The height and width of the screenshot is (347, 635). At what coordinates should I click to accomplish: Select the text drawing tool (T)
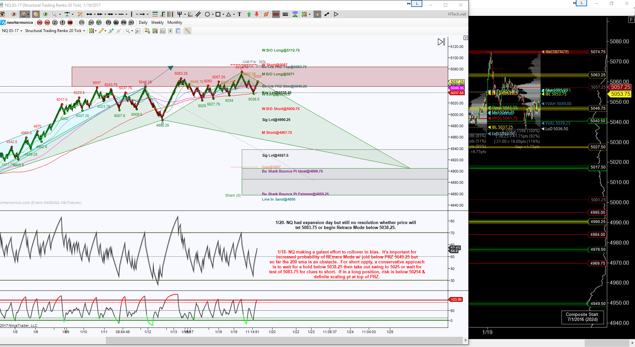coord(239,14)
